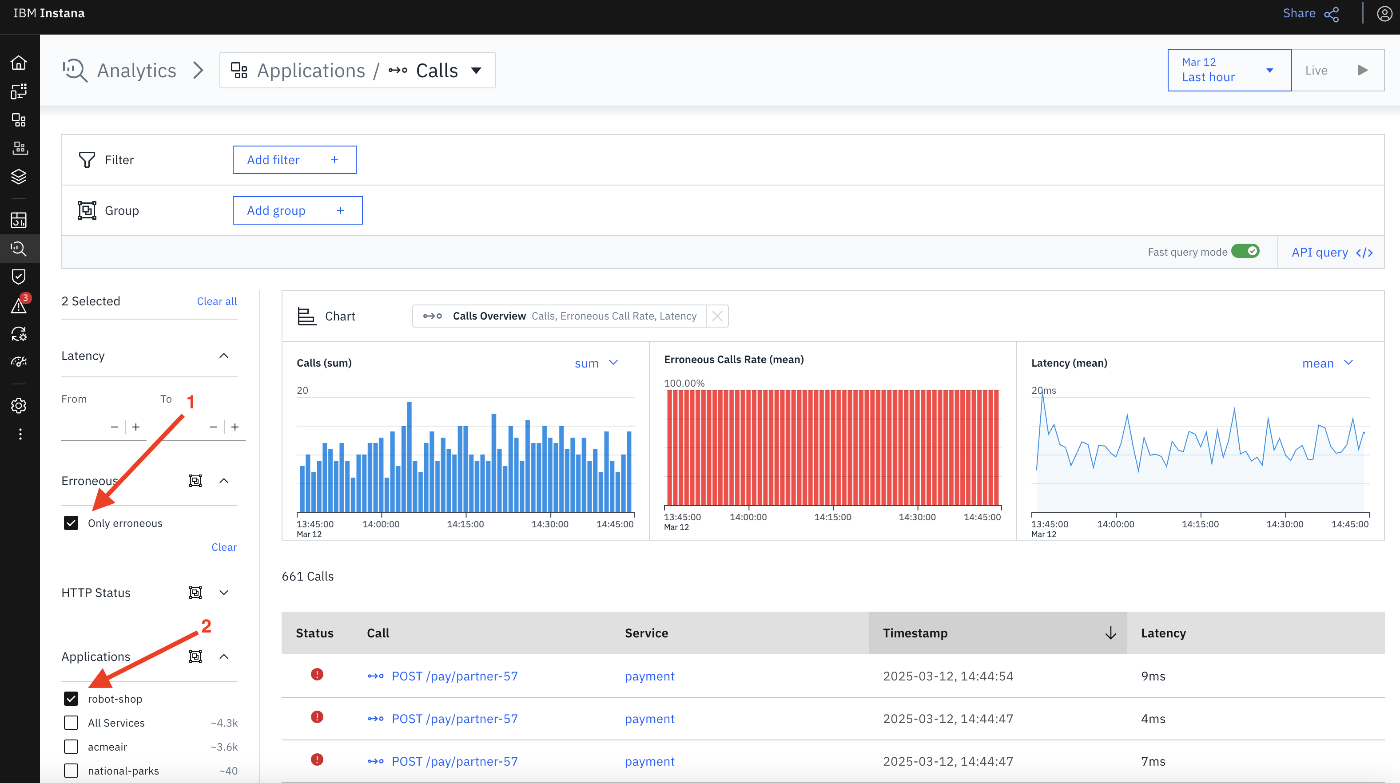Click the group-by icon next to Applications
The width and height of the screenshot is (1400, 783).
click(195, 656)
